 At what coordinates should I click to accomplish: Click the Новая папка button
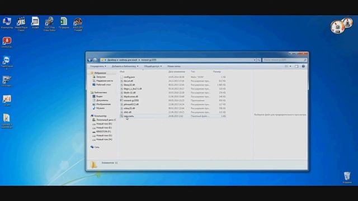(x=174, y=66)
